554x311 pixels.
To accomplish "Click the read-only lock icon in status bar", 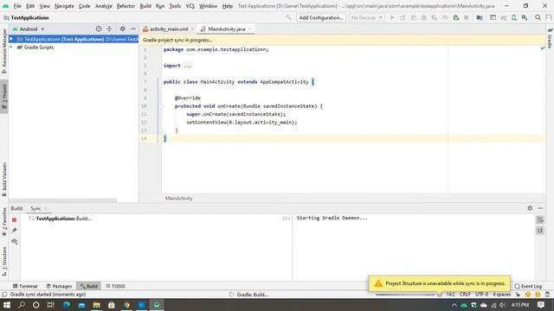I will coord(518,295).
